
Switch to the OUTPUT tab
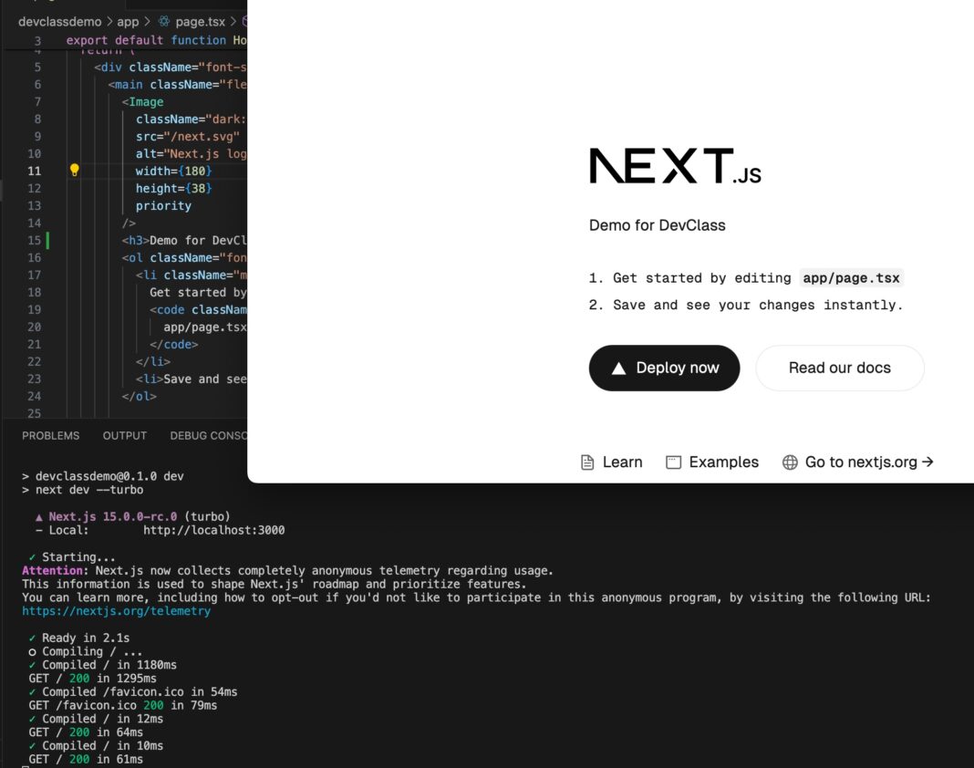(124, 435)
